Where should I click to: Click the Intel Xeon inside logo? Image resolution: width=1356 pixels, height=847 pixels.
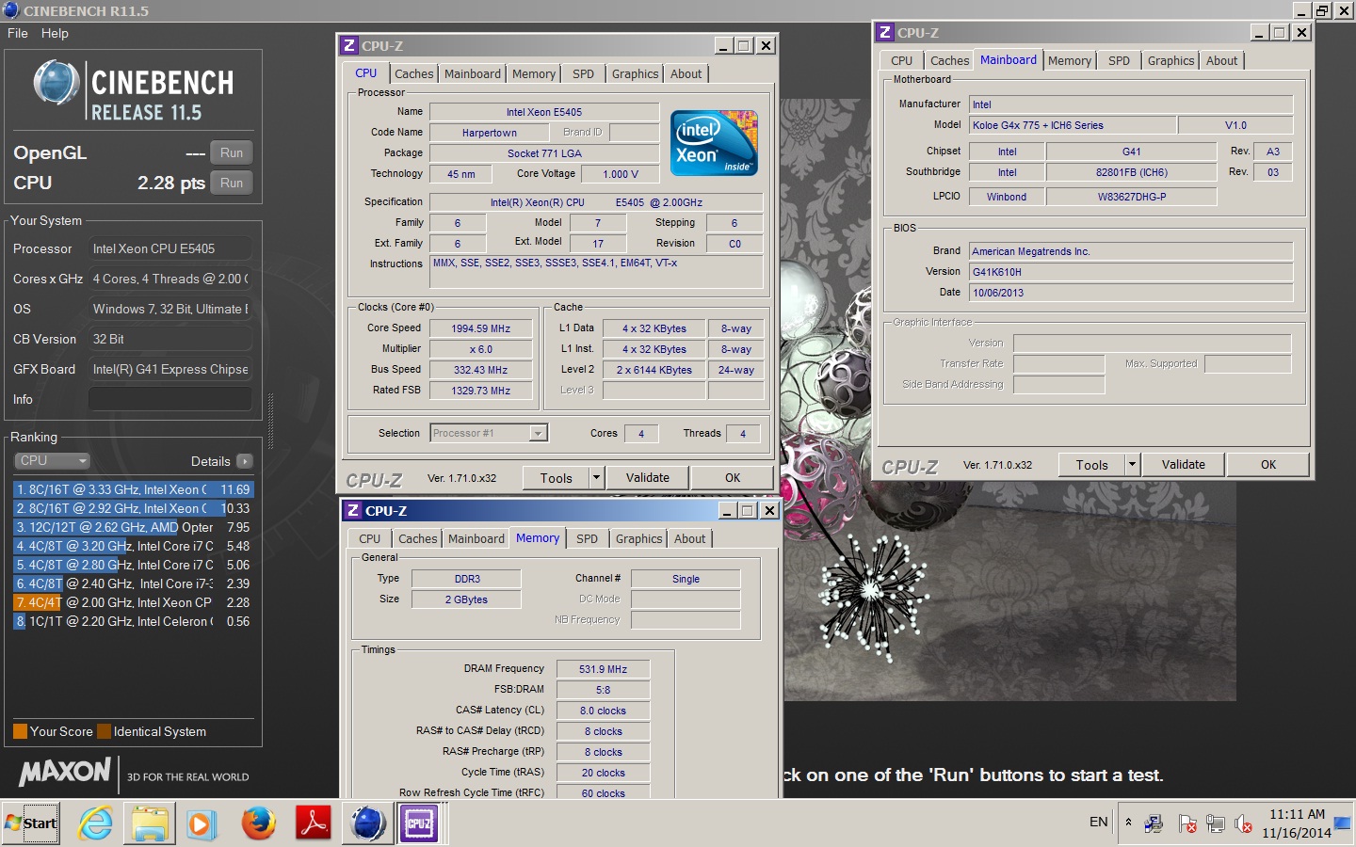click(714, 143)
